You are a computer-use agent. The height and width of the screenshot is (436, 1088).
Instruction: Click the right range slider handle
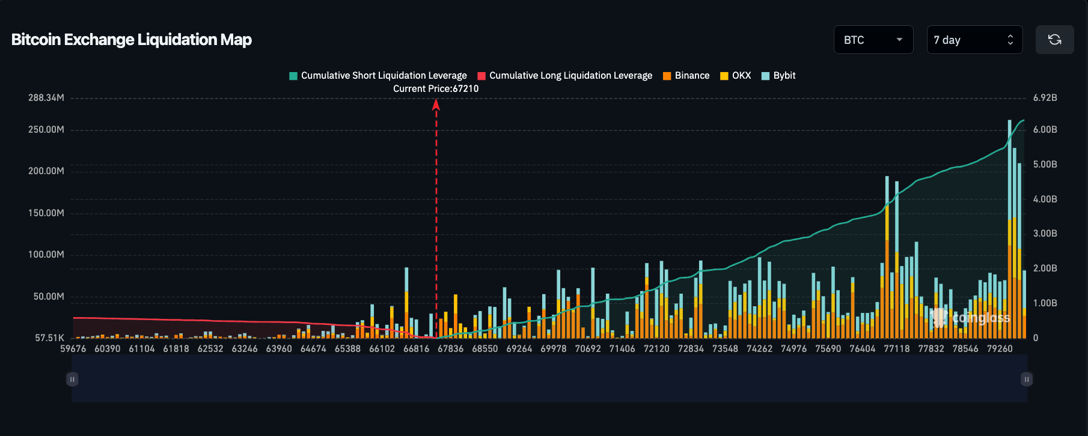click(1027, 379)
